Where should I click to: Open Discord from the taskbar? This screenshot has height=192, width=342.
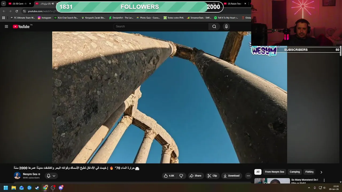[61, 188]
